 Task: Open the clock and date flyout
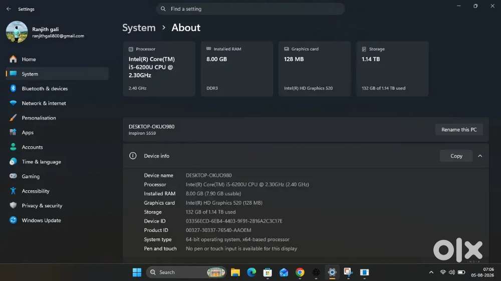pyautogui.click(x=483, y=272)
